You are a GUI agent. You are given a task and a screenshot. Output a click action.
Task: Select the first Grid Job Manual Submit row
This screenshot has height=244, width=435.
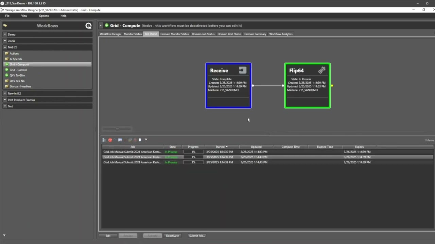(268, 152)
